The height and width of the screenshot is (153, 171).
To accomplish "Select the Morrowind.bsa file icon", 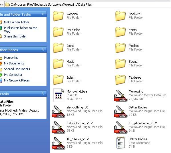I will coord(59,95).
